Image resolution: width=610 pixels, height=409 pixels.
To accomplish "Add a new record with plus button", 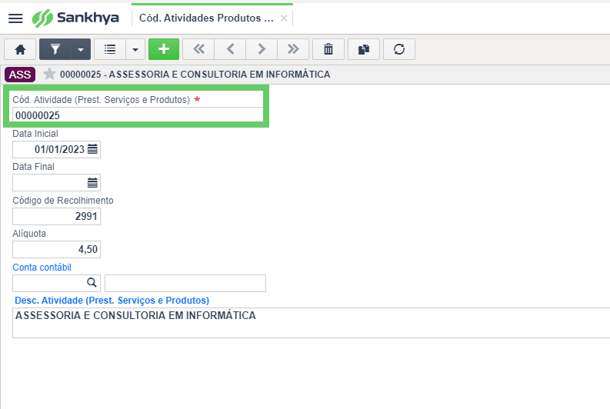I will [x=164, y=49].
